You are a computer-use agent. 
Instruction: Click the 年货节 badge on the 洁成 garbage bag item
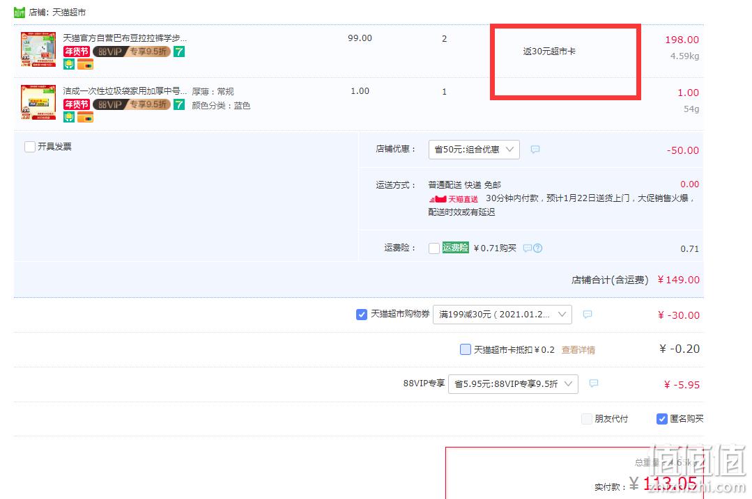[x=77, y=104]
